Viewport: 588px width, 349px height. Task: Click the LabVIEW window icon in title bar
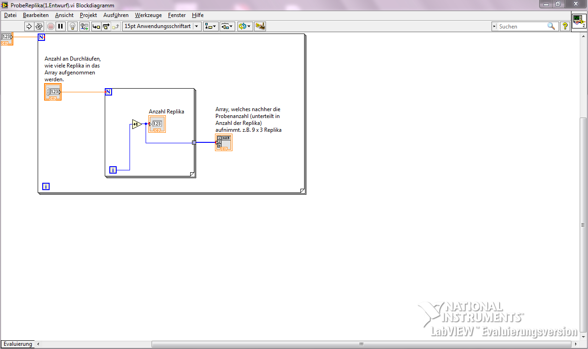click(x=6, y=5)
